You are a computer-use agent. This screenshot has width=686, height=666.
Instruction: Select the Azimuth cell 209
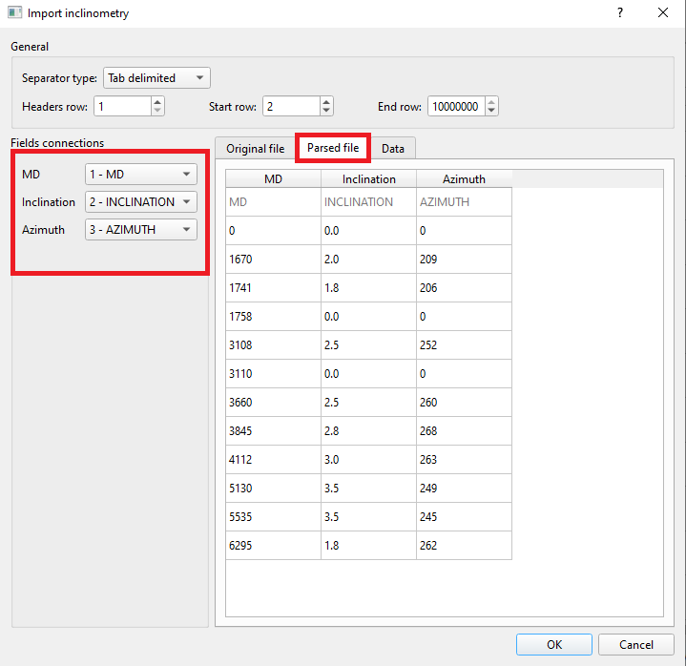(x=465, y=259)
